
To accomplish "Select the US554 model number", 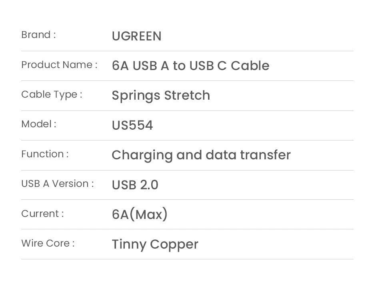I will (132, 125).
